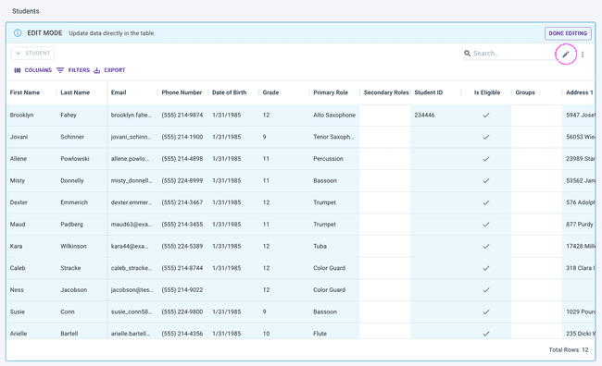Click the pencil edit icon
Image resolution: width=602 pixels, height=366 pixels.
point(566,55)
